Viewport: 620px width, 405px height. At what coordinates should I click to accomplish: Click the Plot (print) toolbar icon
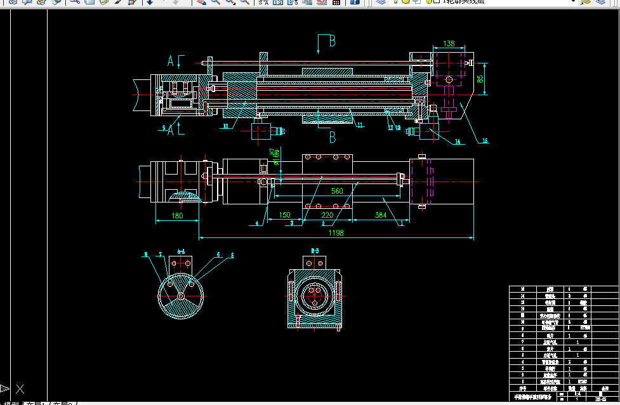pos(13,1)
